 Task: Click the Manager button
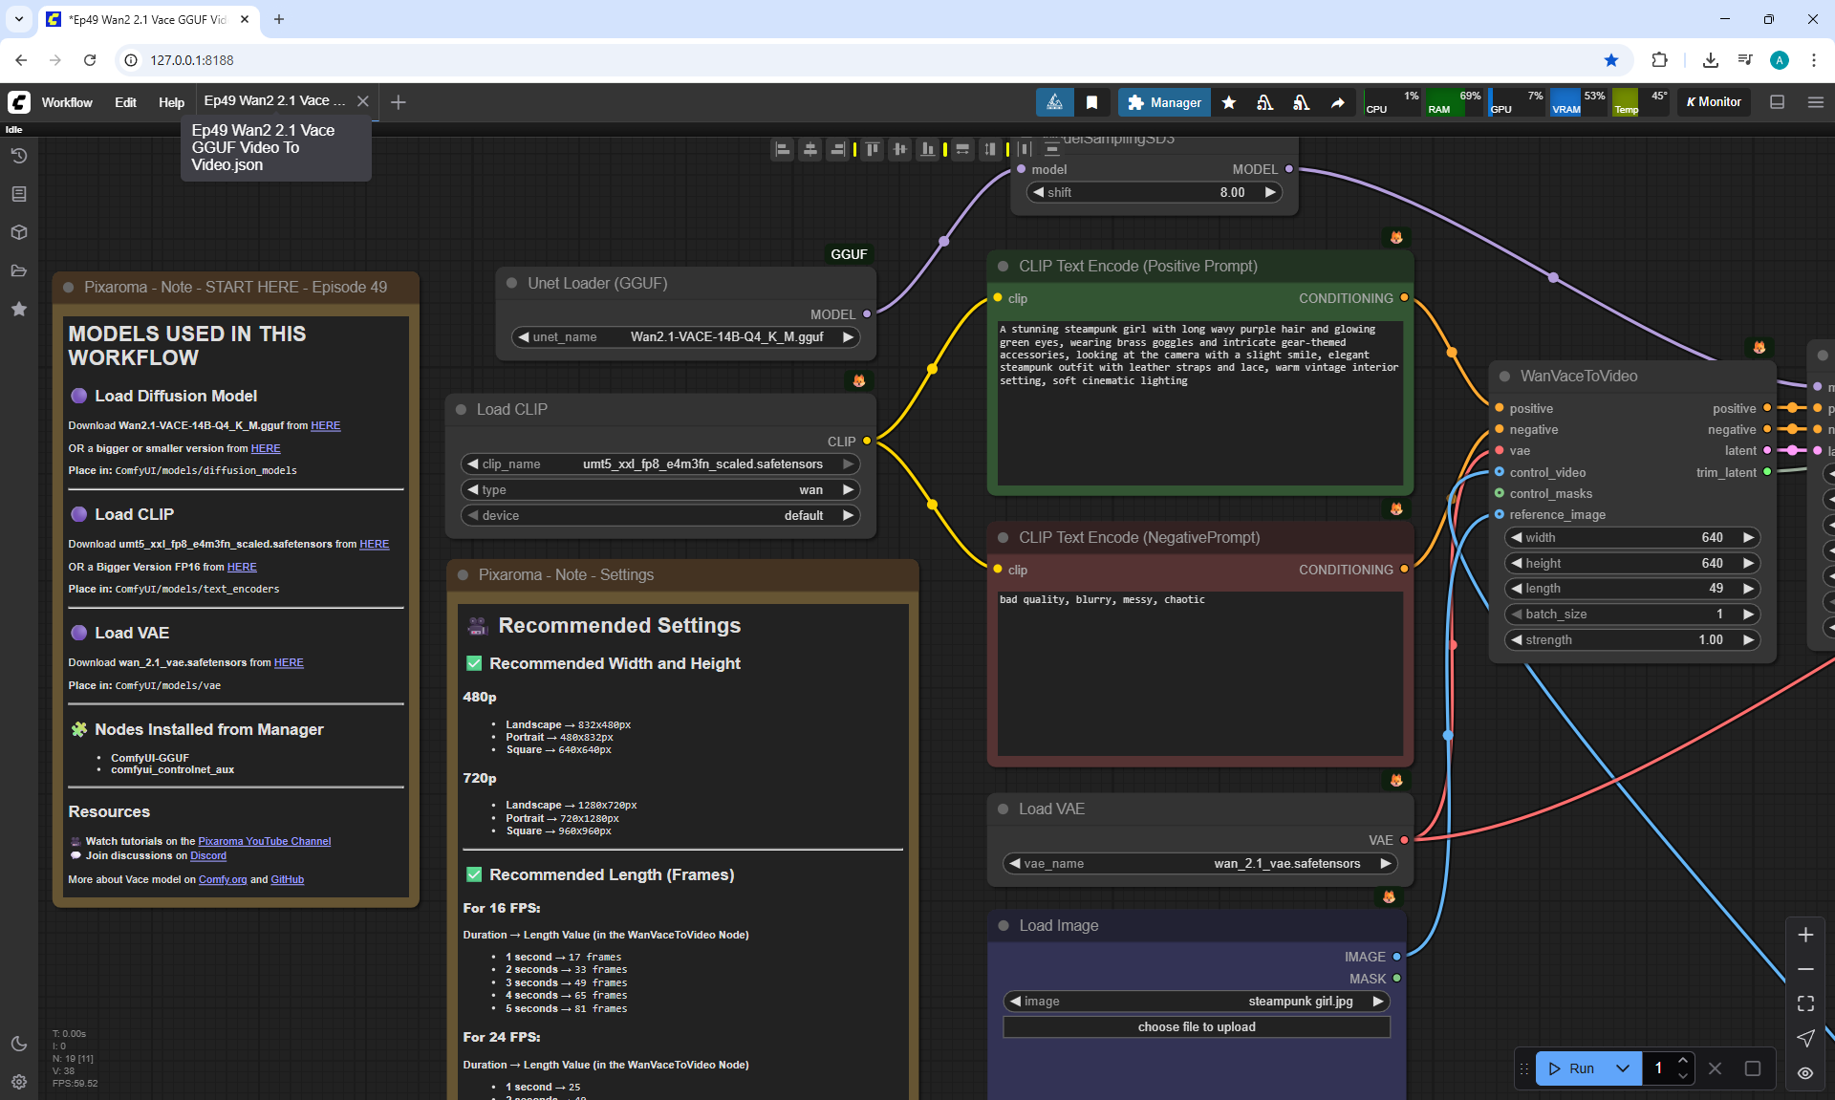[1164, 102]
